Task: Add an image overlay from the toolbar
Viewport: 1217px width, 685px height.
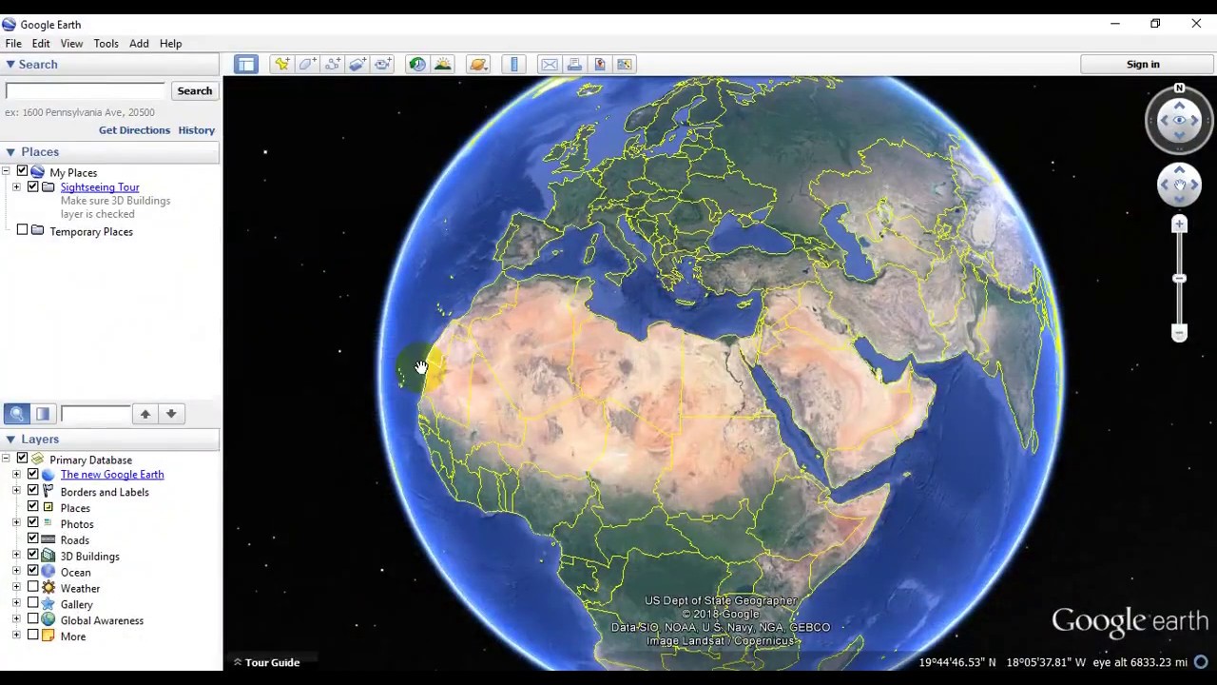Action: tap(357, 65)
